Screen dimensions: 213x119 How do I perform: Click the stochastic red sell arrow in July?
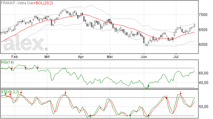pos(181,93)
